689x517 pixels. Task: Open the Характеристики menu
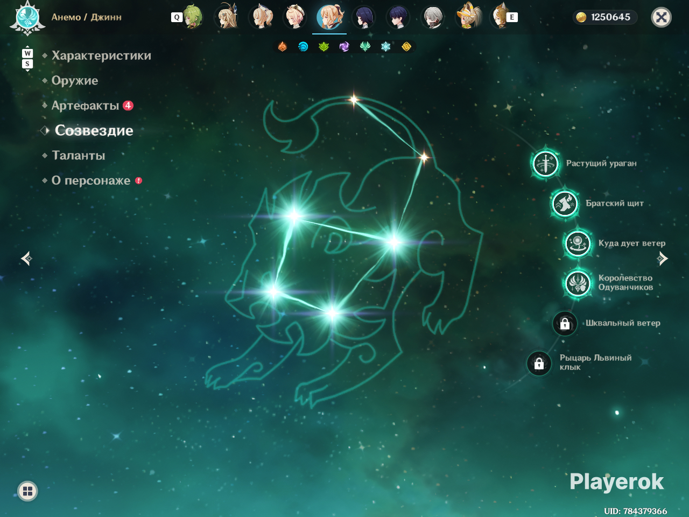click(101, 55)
